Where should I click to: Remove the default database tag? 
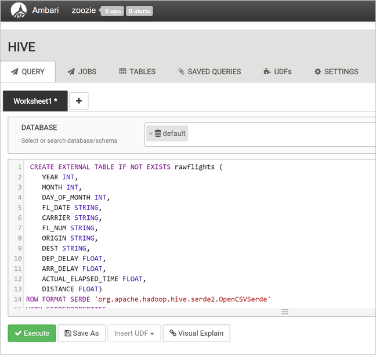click(151, 134)
